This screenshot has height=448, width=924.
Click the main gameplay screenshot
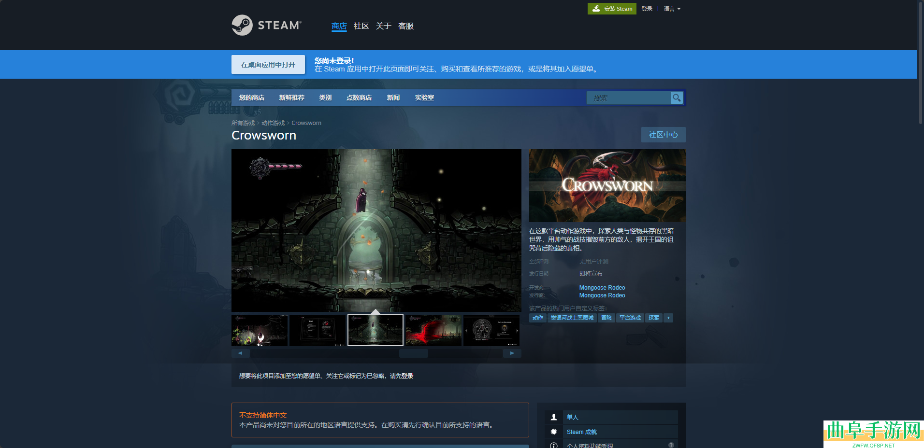click(376, 230)
